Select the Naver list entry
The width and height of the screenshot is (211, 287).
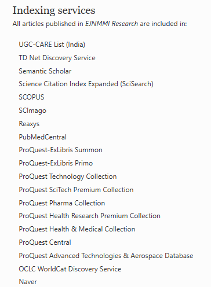point(28,282)
